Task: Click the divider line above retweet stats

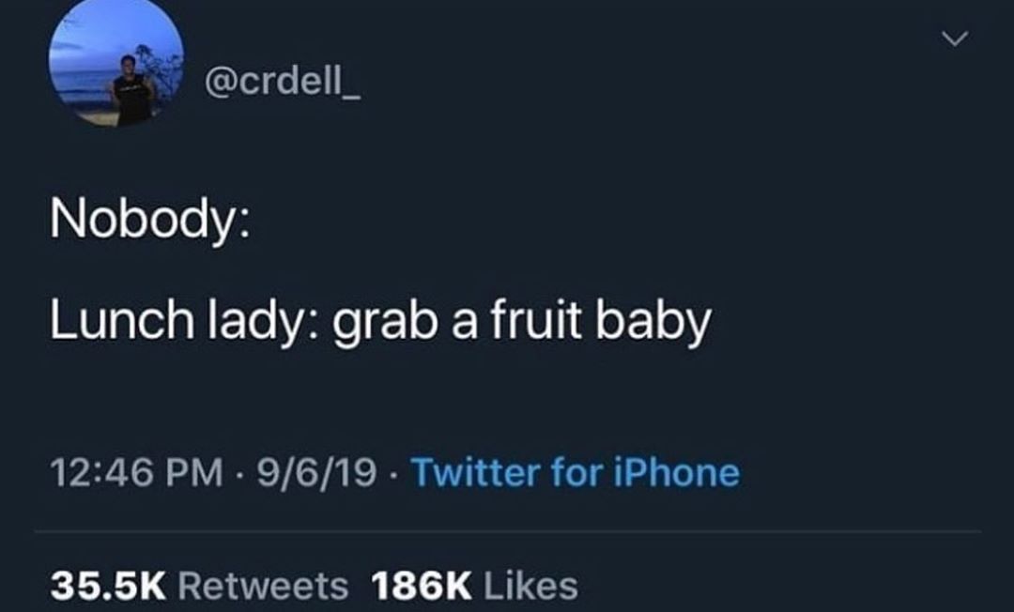Action: coord(507,531)
